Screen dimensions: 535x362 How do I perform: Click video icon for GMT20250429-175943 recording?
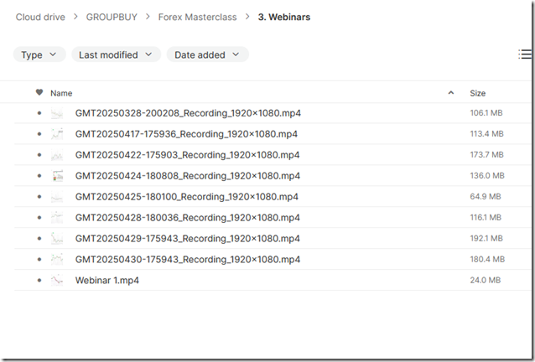57,239
